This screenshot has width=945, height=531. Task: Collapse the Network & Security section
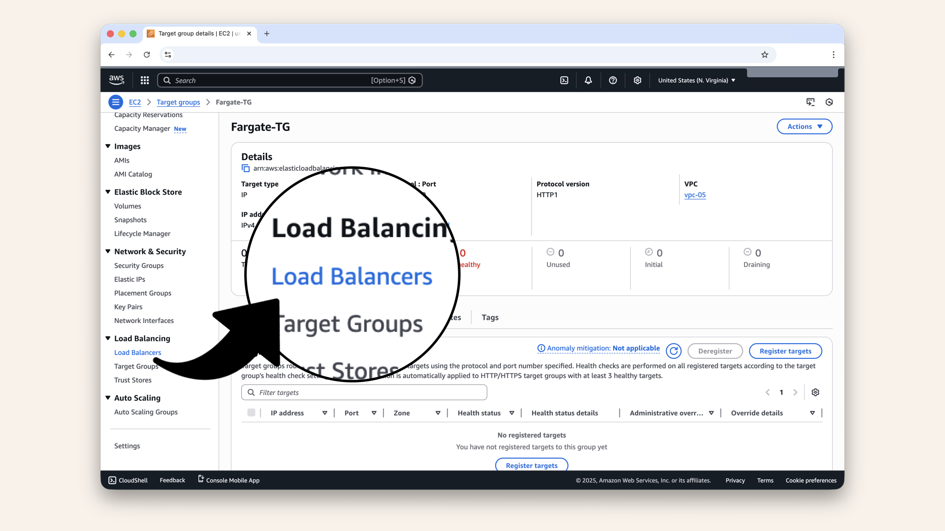click(108, 251)
